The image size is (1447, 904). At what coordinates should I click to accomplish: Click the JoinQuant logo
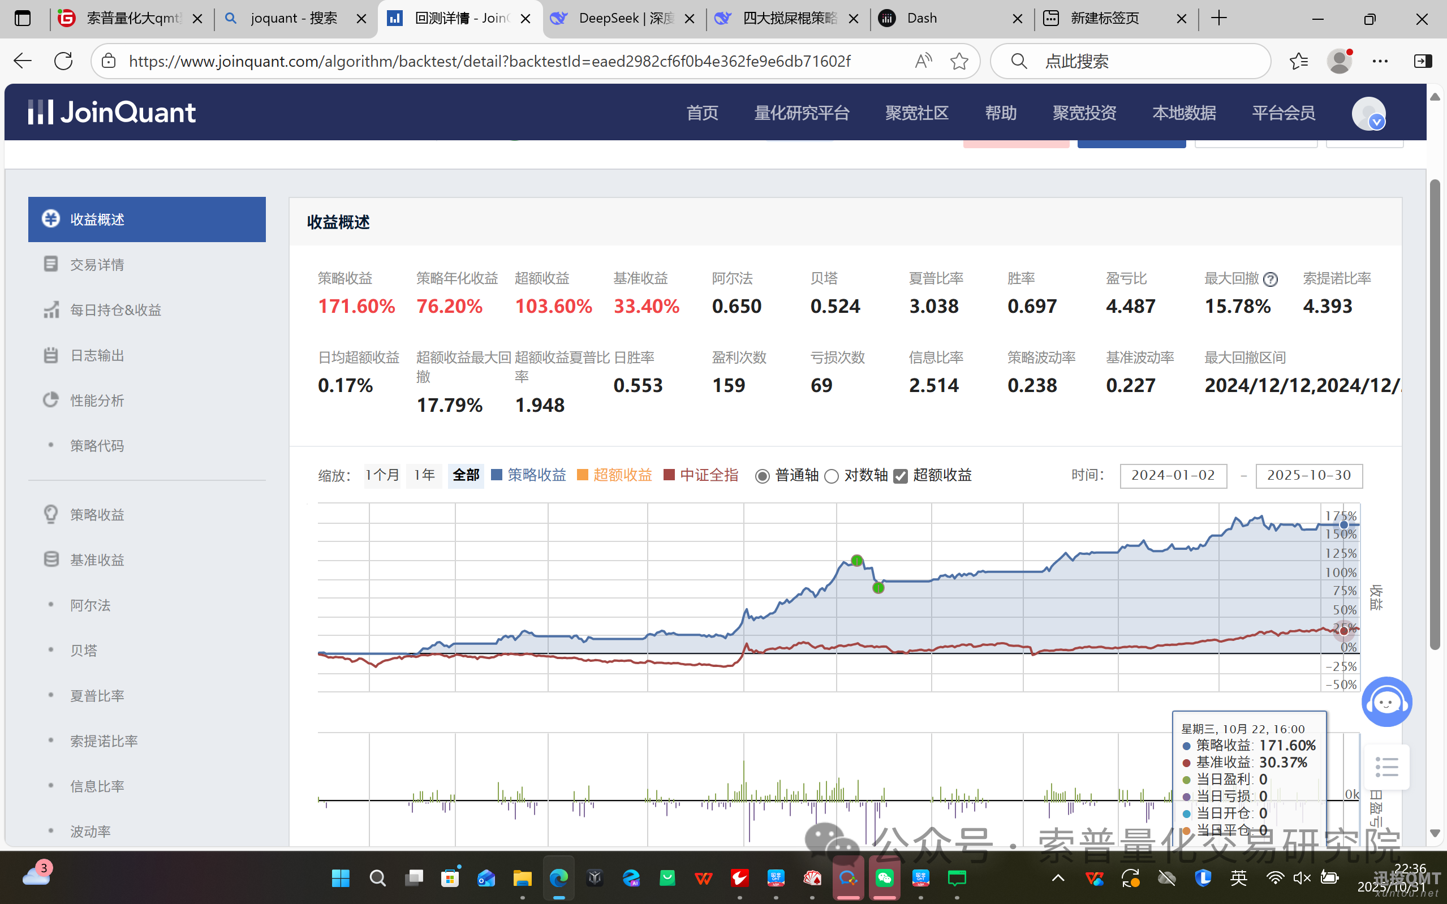[x=112, y=113]
